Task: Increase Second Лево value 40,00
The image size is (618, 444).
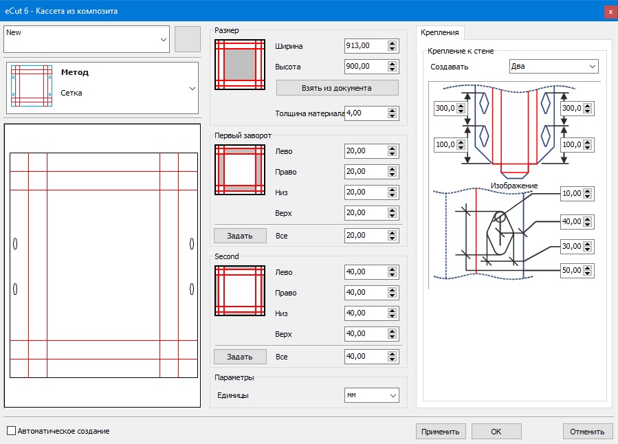Action: (x=392, y=269)
